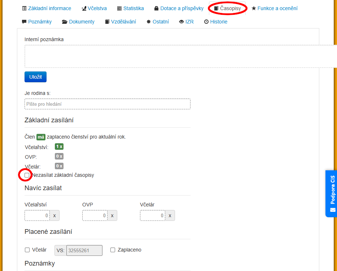Tick the Zaplaceno checkbox

113,250
